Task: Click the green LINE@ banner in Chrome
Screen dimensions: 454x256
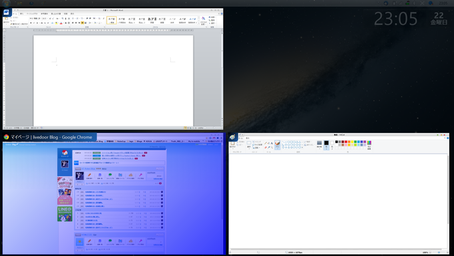Action: pyautogui.click(x=65, y=214)
